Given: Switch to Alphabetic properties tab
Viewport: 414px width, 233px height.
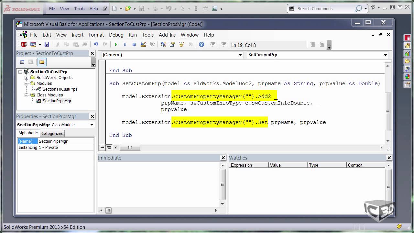Looking at the screenshot, I should click(28, 133).
